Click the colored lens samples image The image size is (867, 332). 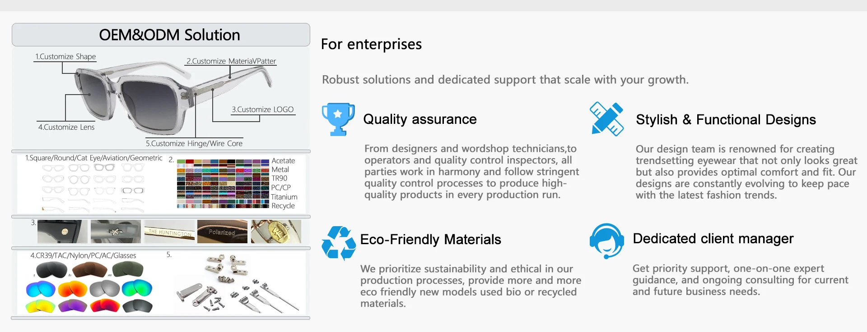click(x=89, y=287)
